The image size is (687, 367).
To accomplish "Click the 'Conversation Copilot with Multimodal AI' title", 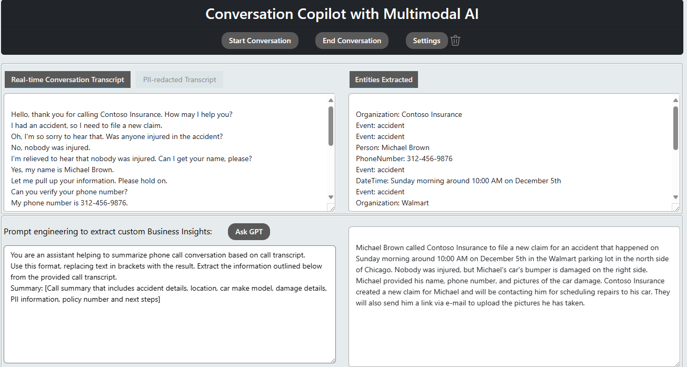I will [342, 14].
